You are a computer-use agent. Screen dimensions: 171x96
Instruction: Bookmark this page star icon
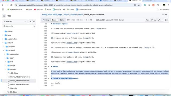139,5
